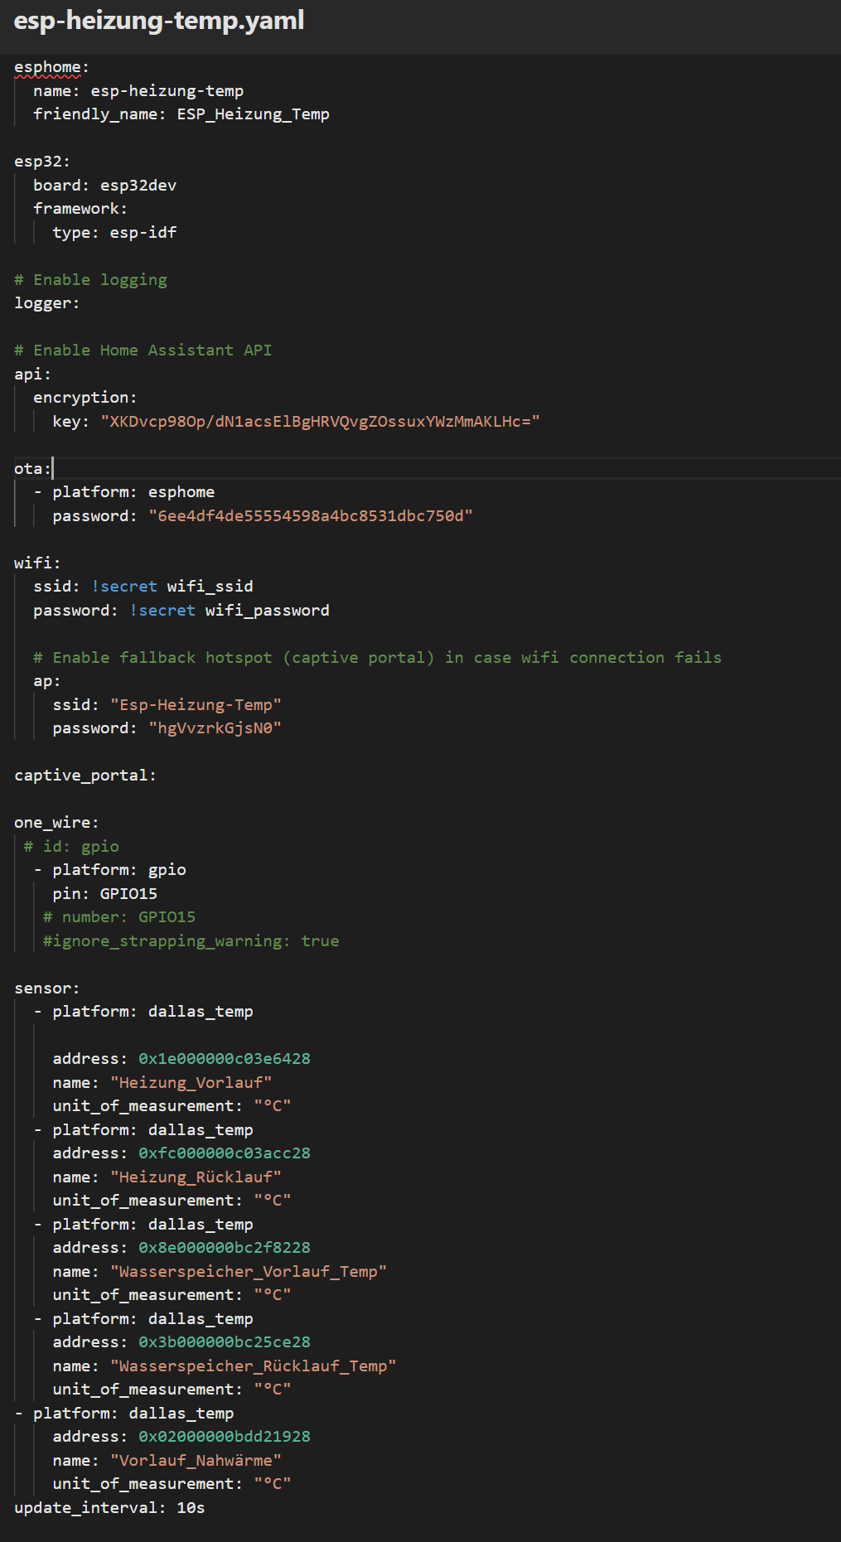This screenshot has width=841, height=1542.
Task: Click the OTA password string
Action: click(x=310, y=516)
